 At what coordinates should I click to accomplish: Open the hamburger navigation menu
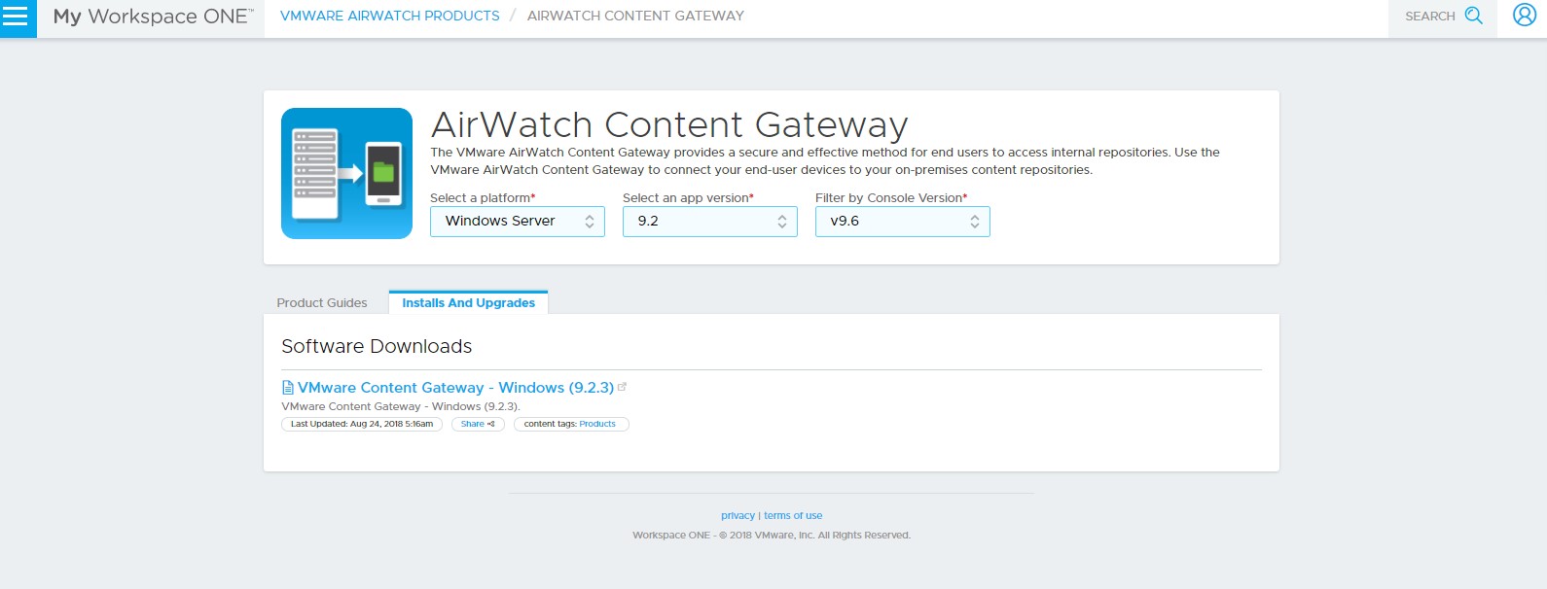click(17, 17)
